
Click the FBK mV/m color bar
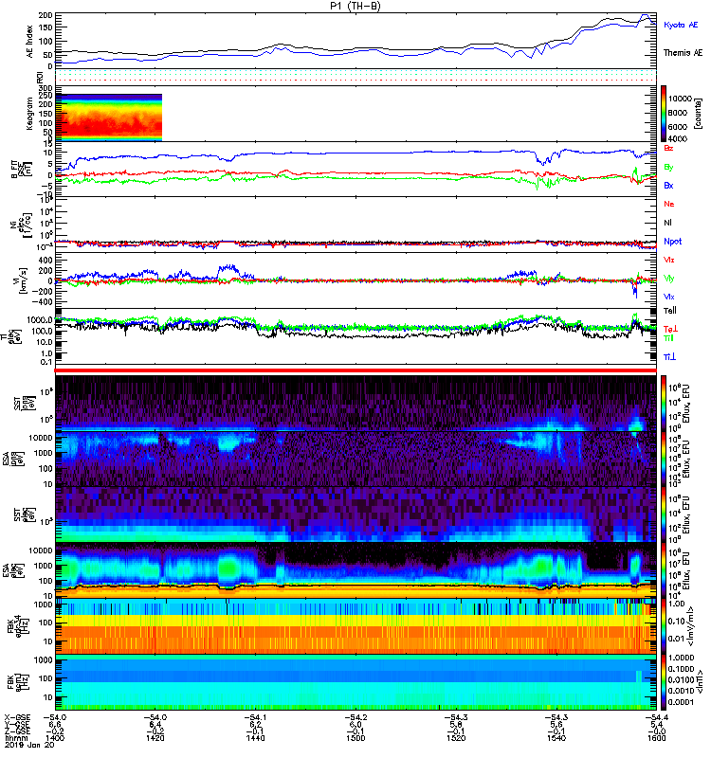tap(664, 626)
